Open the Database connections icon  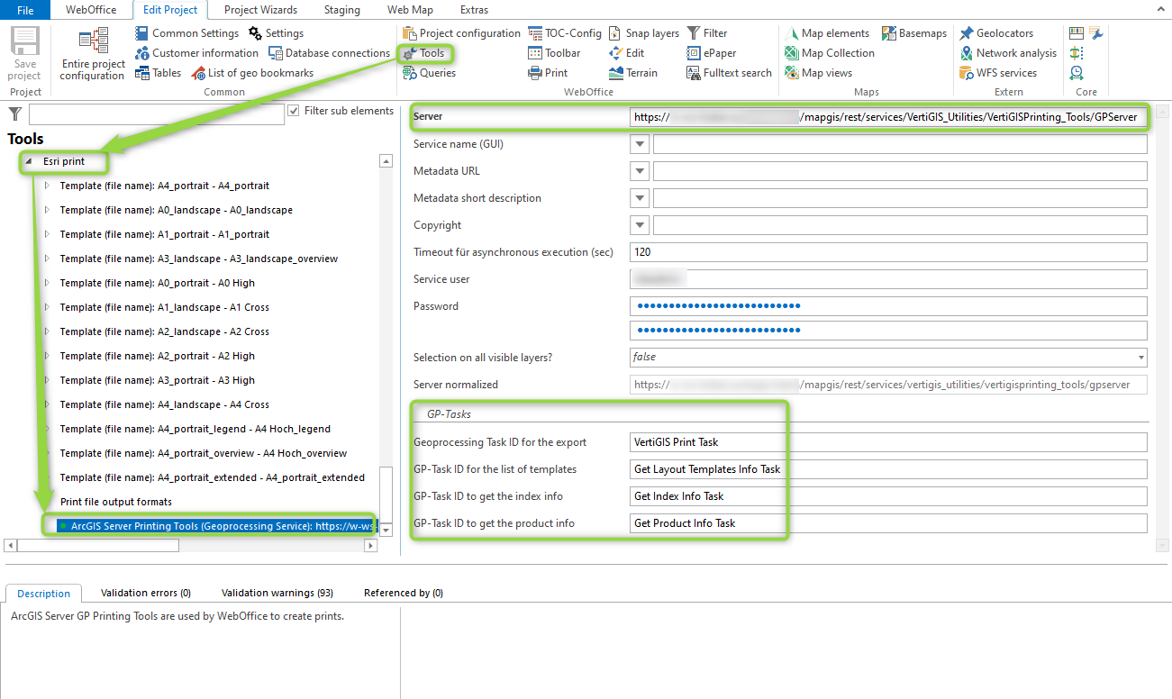277,53
